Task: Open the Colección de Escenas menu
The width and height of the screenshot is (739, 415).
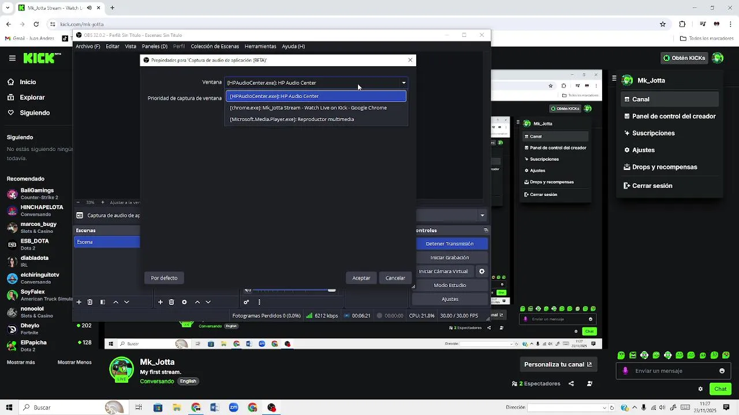Action: 215,46
